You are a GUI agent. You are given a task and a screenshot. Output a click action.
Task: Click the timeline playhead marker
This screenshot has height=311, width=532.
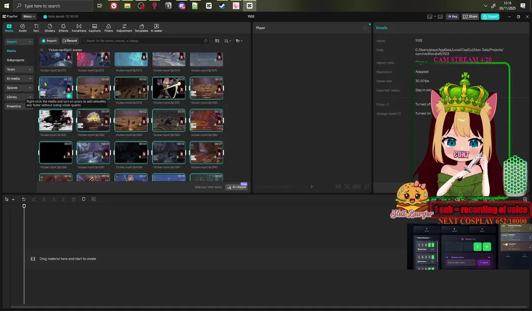(24, 206)
